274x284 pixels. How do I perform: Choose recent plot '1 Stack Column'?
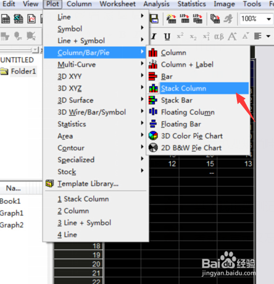point(96,199)
